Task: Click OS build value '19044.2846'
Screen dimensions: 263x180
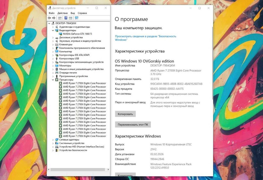Action: pos(157,159)
